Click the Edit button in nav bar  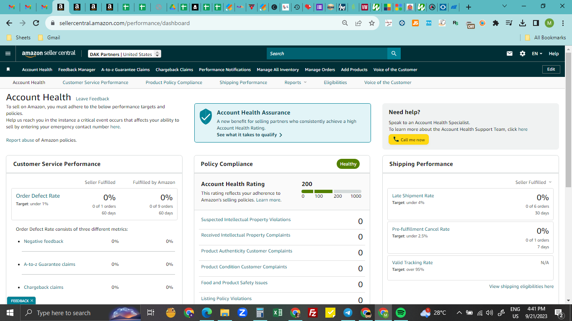click(x=551, y=69)
